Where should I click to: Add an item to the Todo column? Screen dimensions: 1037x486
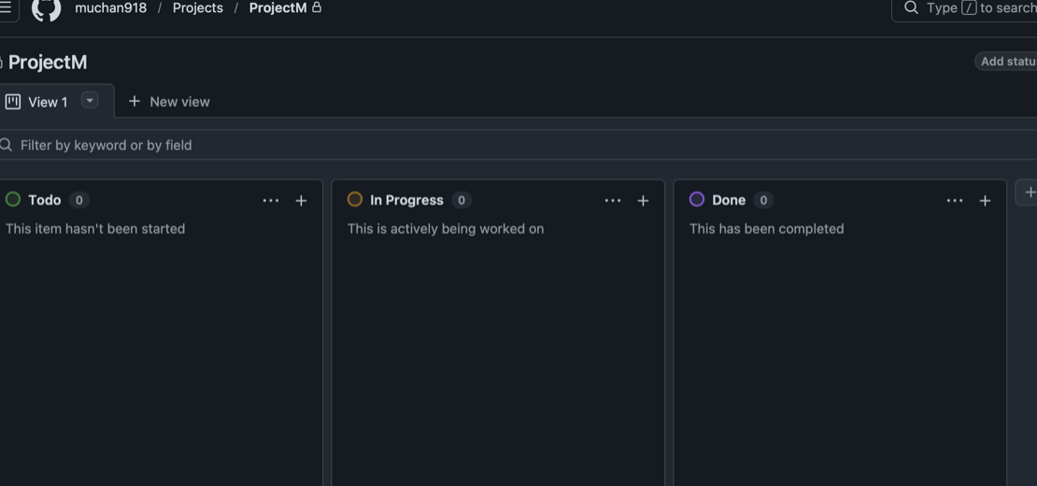click(301, 200)
